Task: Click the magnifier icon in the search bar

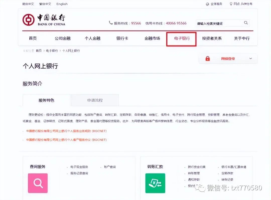Action: pyautogui.click(x=246, y=23)
